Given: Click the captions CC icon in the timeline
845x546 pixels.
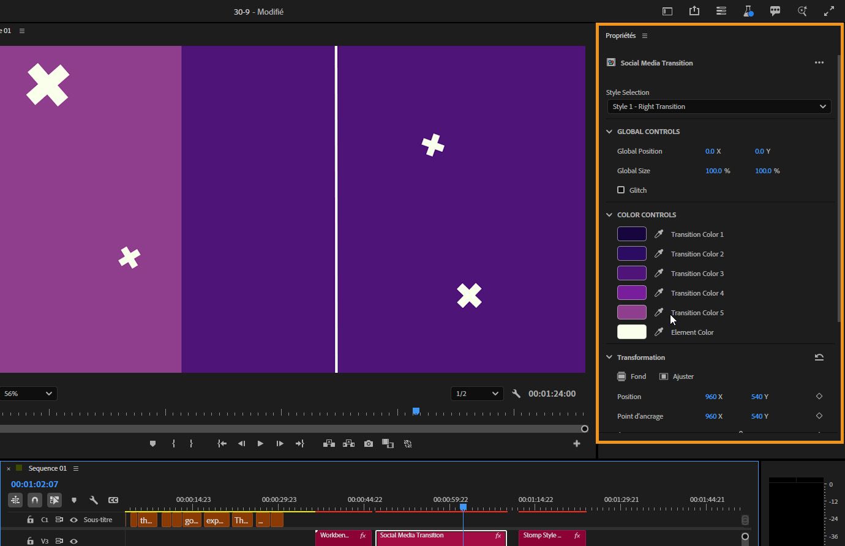Looking at the screenshot, I should pos(113,500).
